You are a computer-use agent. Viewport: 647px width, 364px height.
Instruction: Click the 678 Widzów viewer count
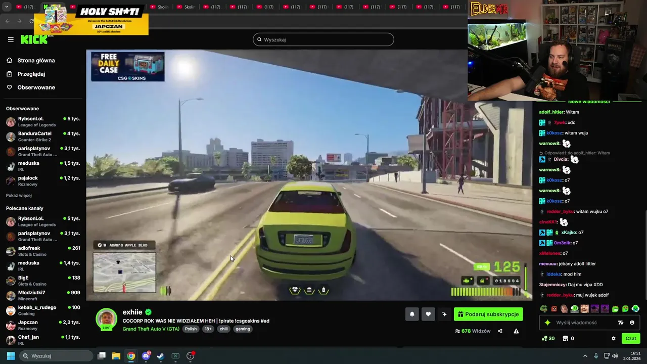(473, 331)
